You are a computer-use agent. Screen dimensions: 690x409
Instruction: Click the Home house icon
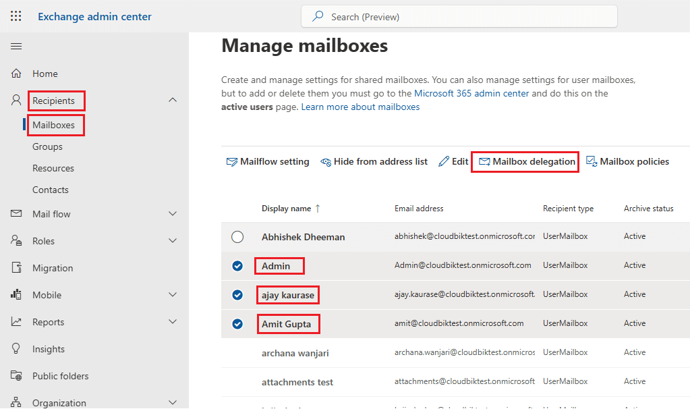(16, 73)
